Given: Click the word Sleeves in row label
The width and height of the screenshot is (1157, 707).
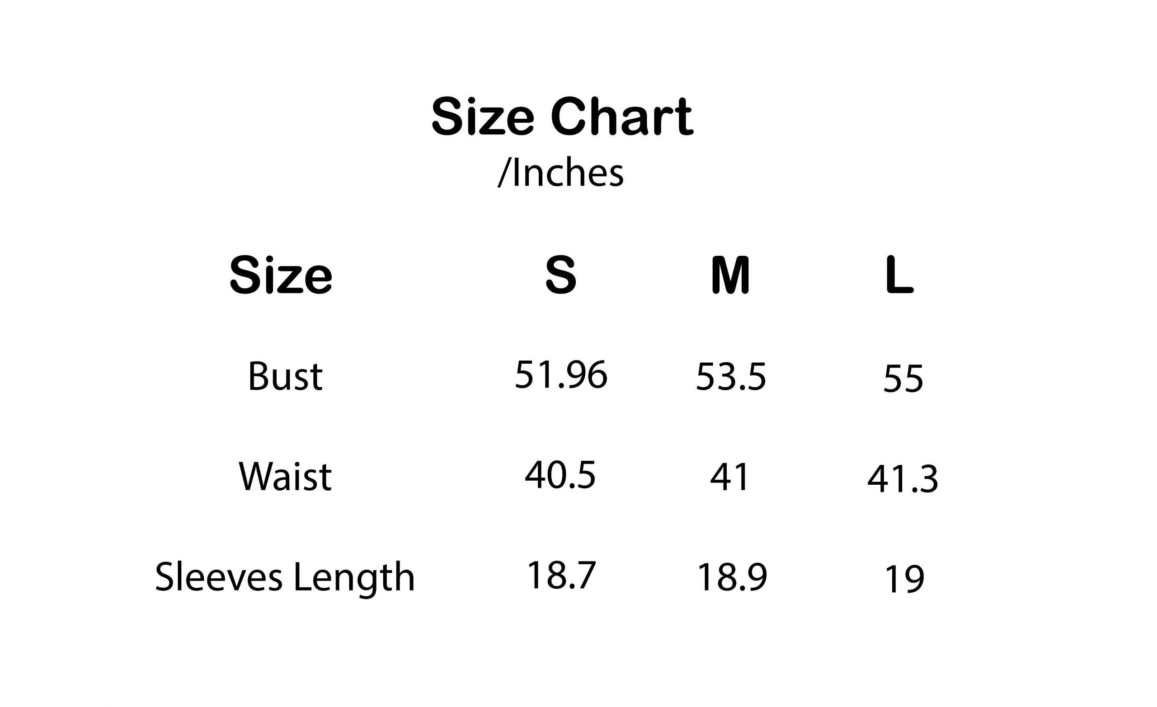Looking at the screenshot, I should [219, 577].
